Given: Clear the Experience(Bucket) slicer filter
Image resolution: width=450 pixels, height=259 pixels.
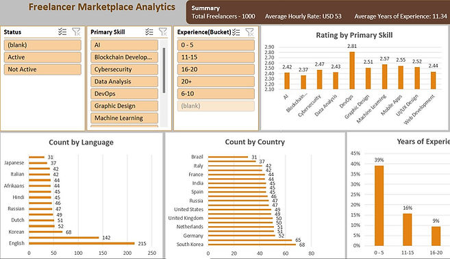Looking at the screenshot, I should coord(250,32).
